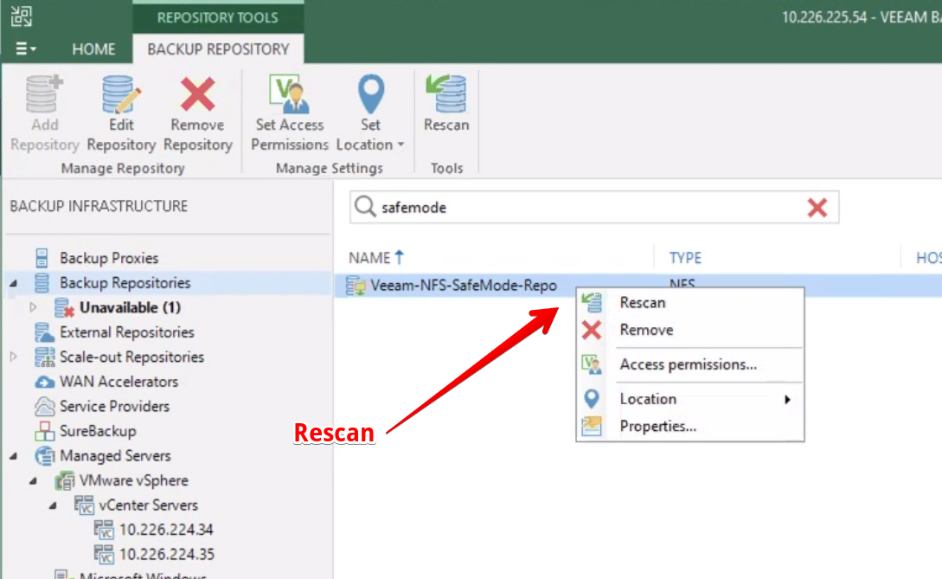The width and height of the screenshot is (942, 579).
Task: Click the Backup Proxies tree icon
Action: [42, 258]
